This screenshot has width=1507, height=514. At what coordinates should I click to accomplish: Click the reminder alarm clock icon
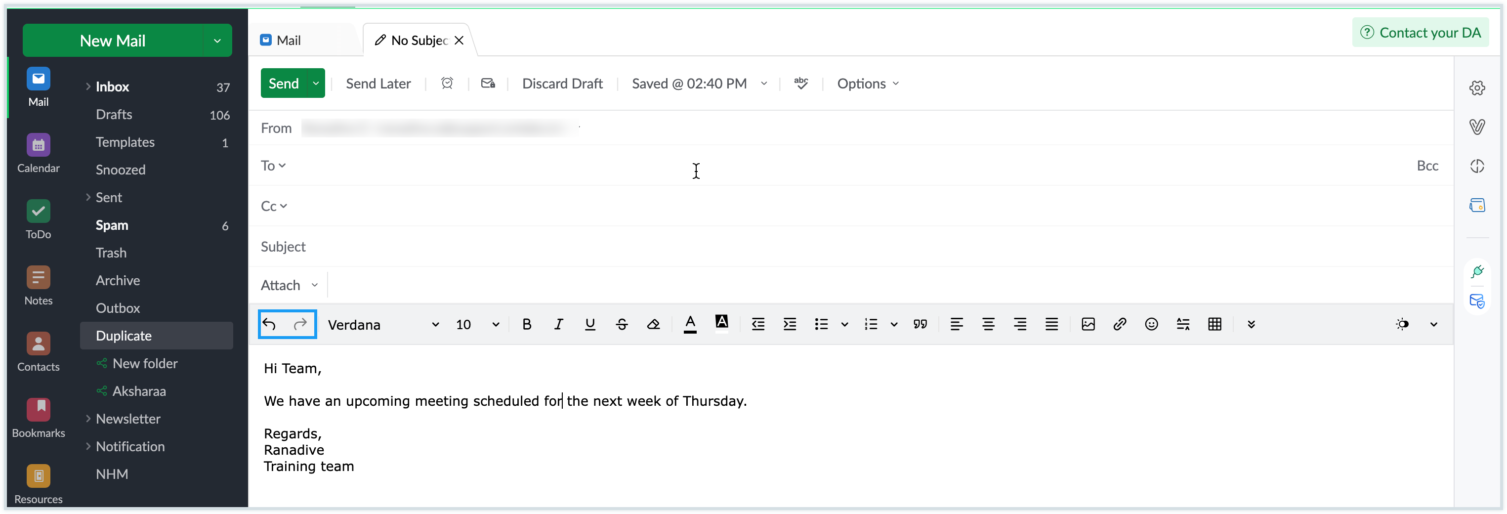(447, 84)
